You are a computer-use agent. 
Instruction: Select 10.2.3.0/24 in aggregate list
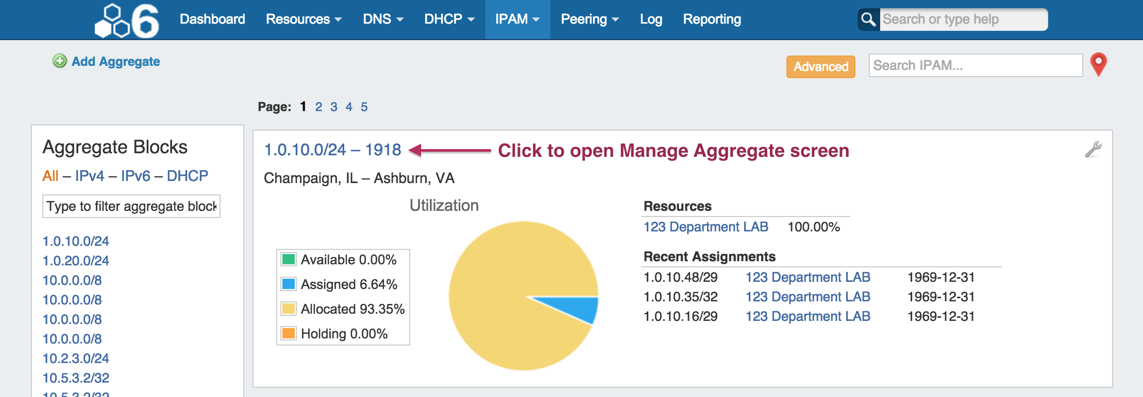(76, 358)
